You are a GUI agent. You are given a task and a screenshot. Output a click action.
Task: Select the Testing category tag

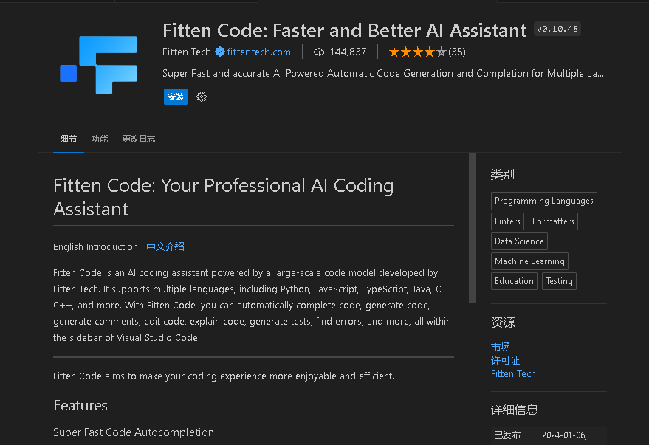pos(559,281)
